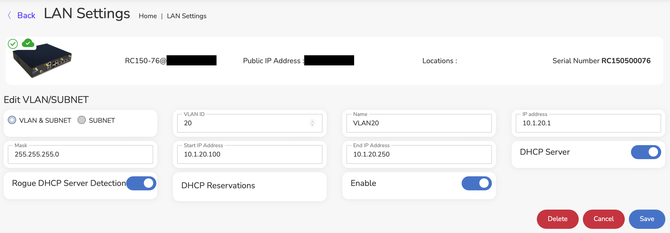The image size is (670, 233).
Task: Increase the VLAN ID with up stepper
Action: (x=312, y=121)
